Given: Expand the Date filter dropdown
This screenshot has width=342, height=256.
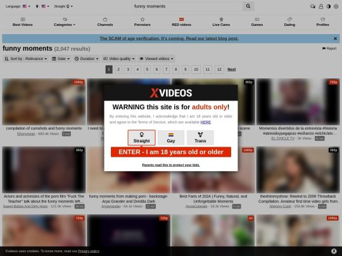Looking at the screenshot, I should [61, 59].
